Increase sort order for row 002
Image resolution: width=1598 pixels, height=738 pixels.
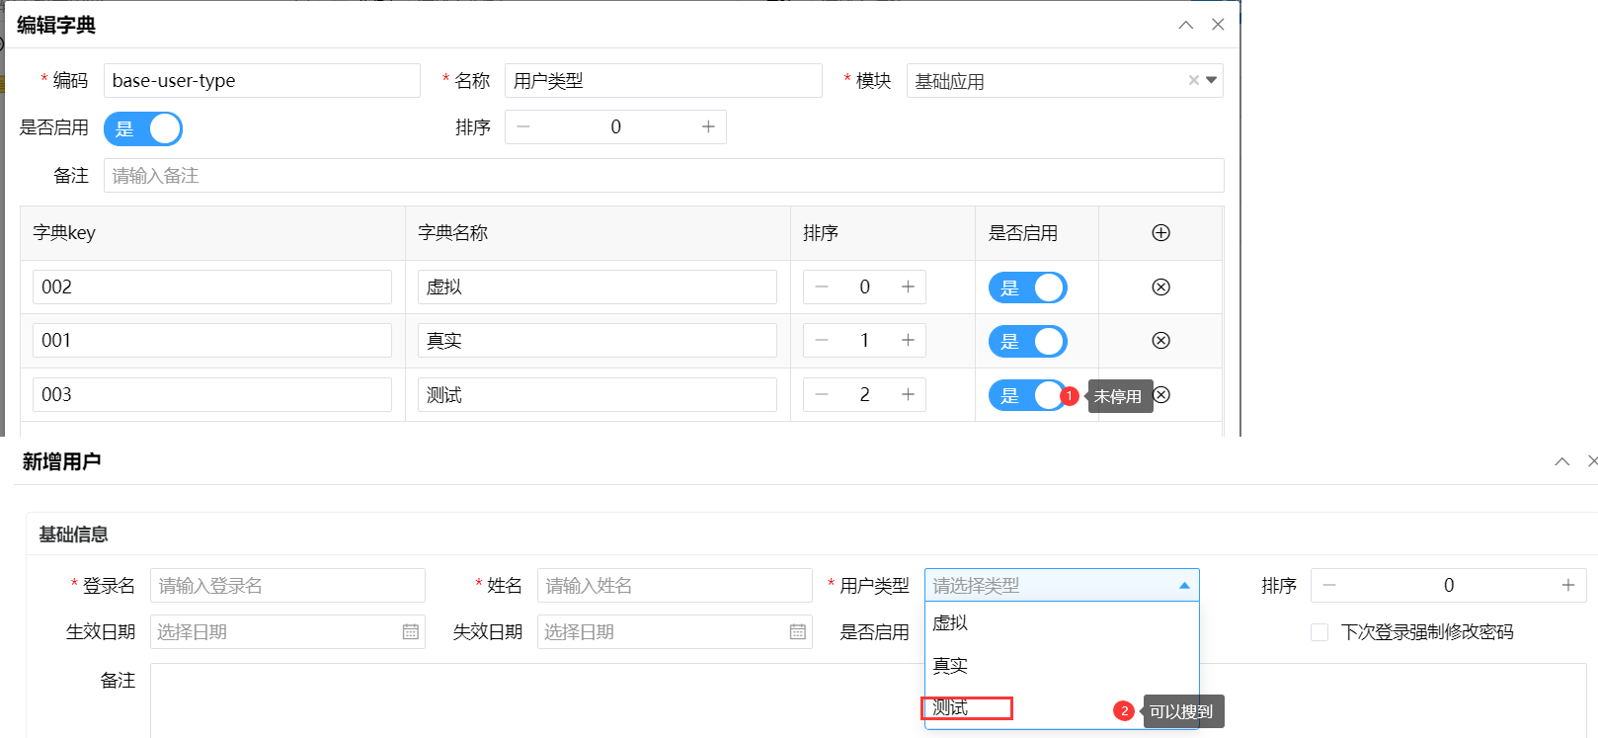(908, 287)
